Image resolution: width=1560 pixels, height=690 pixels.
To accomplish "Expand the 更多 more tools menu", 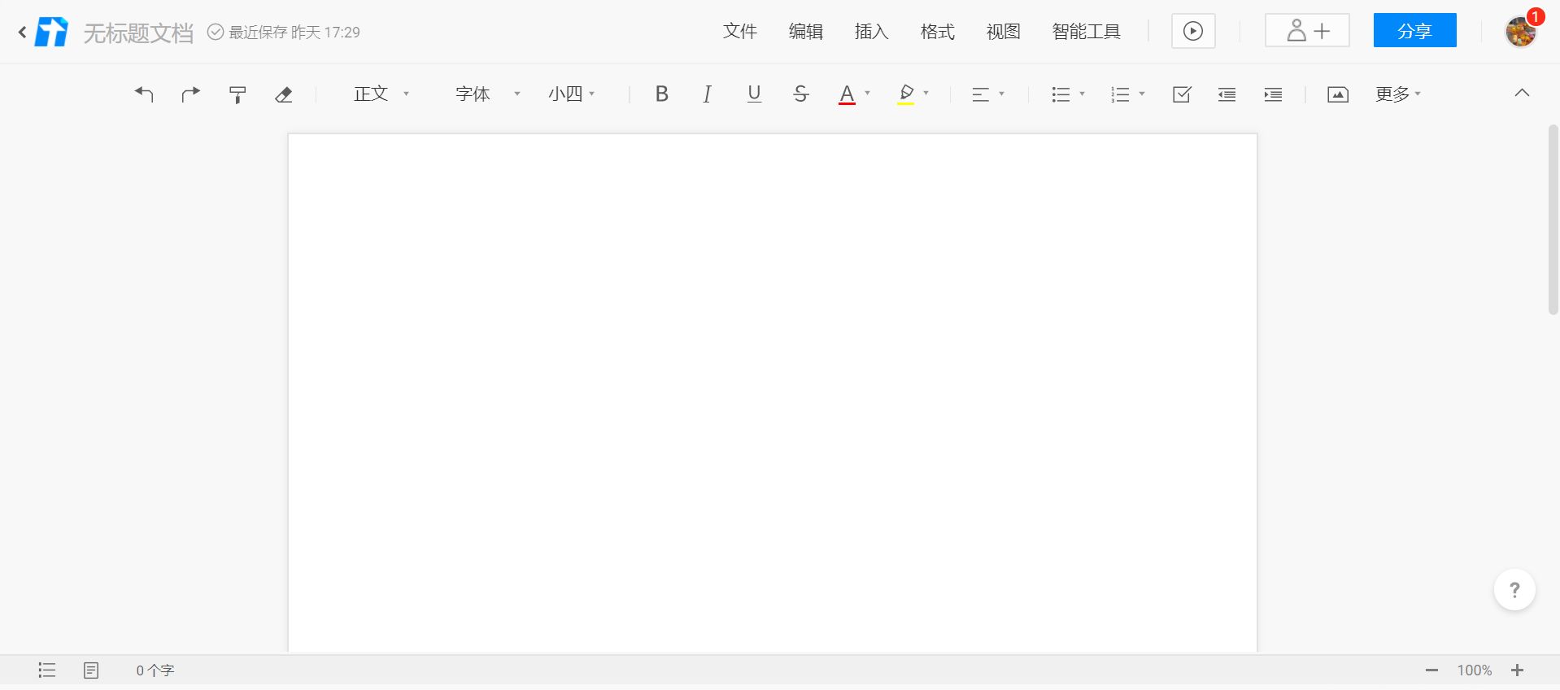I will click(x=1398, y=94).
